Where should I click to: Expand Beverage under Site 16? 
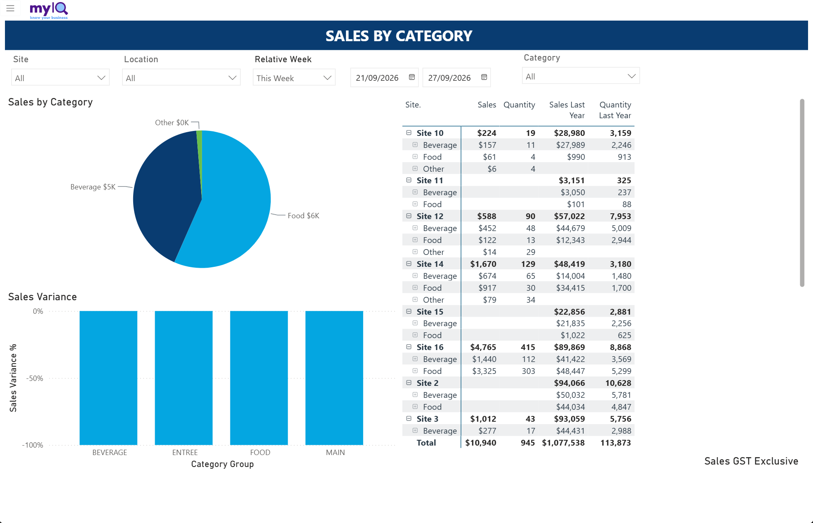(415, 359)
